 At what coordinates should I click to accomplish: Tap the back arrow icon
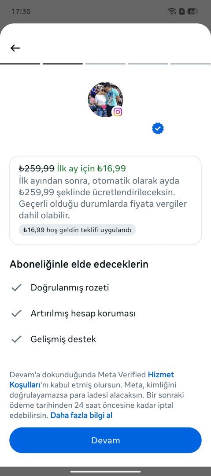(15, 48)
